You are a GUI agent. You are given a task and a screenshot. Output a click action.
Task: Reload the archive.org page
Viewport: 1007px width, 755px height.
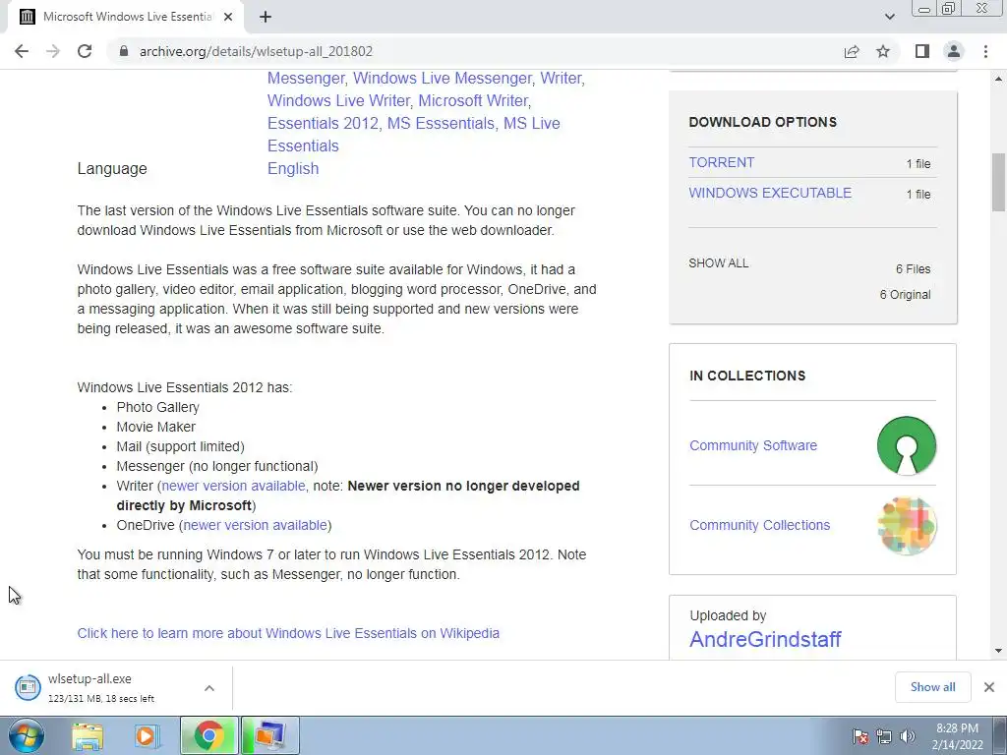point(85,51)
